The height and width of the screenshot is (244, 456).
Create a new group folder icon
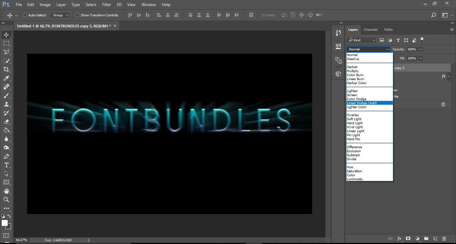426,239
